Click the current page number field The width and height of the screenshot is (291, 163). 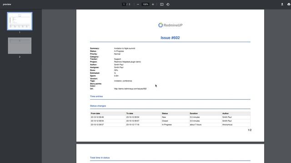click(124, 5)
